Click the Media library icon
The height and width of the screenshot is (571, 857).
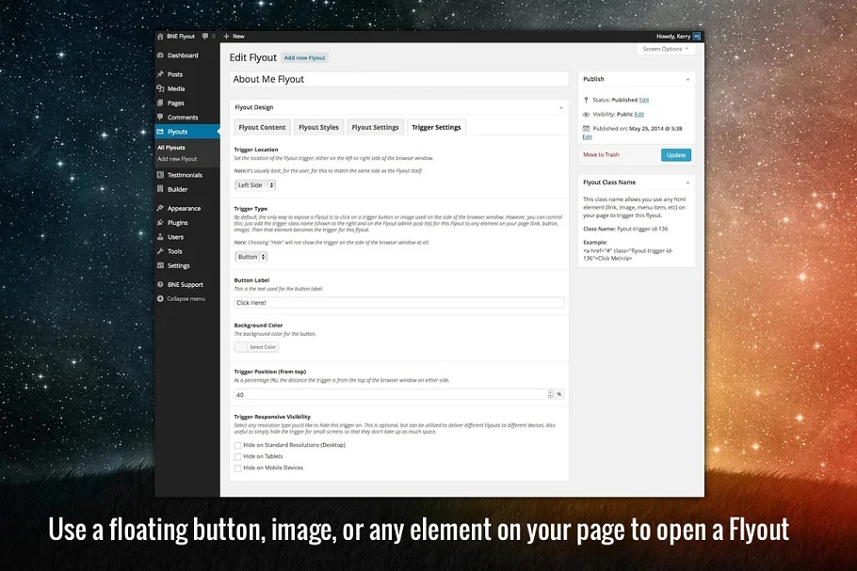[161, 88]
